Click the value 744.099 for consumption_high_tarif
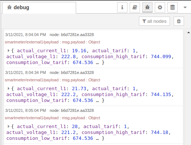191x145 pixels. click(161, 57)
